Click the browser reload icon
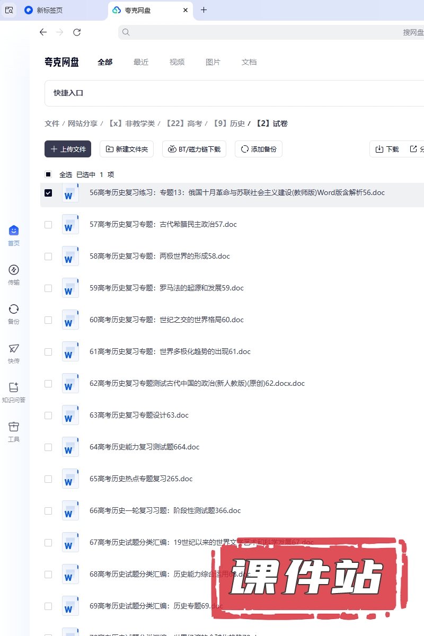The width and height of the screenshot is (424, 636). (x=77, y=32)
